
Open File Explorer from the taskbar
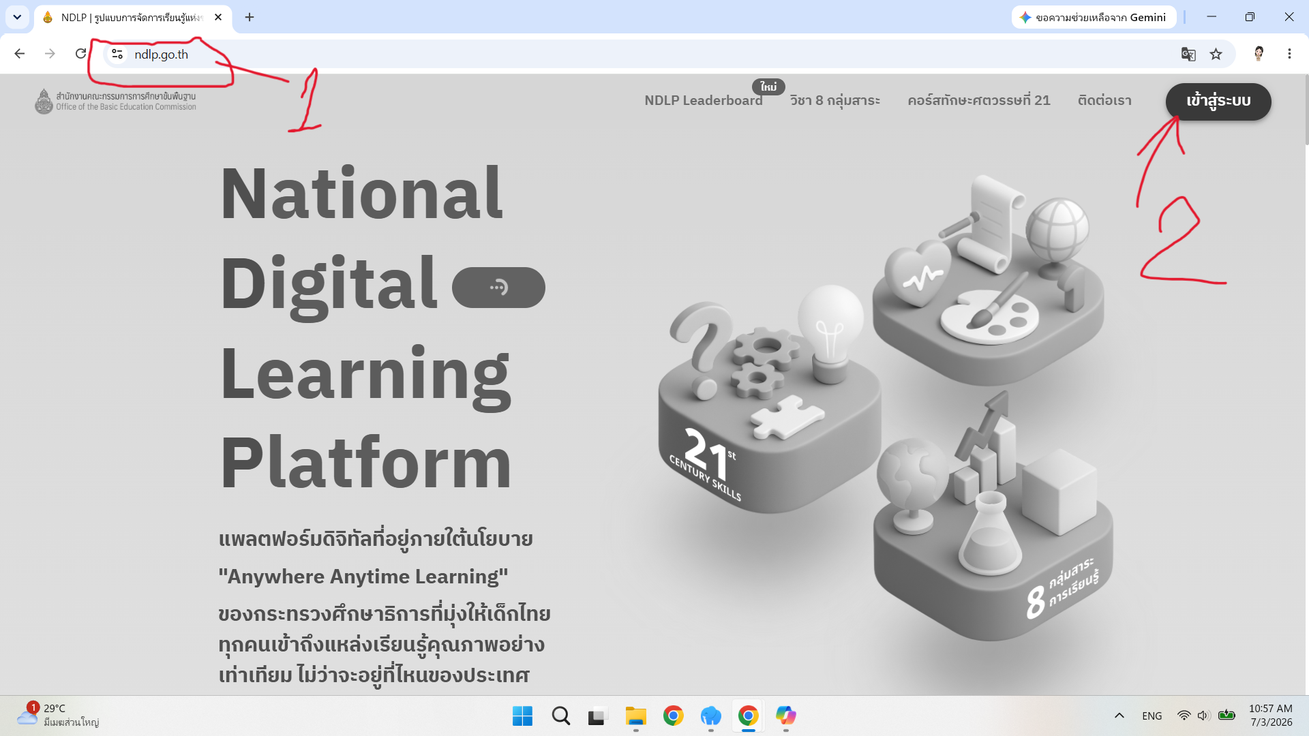click(x=635, y=716)
